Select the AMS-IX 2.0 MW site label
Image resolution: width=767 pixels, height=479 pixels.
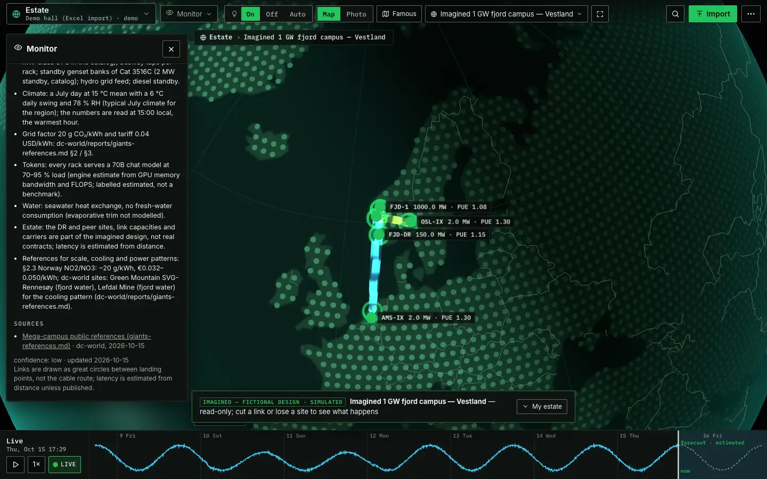click(x=426, y=318)
